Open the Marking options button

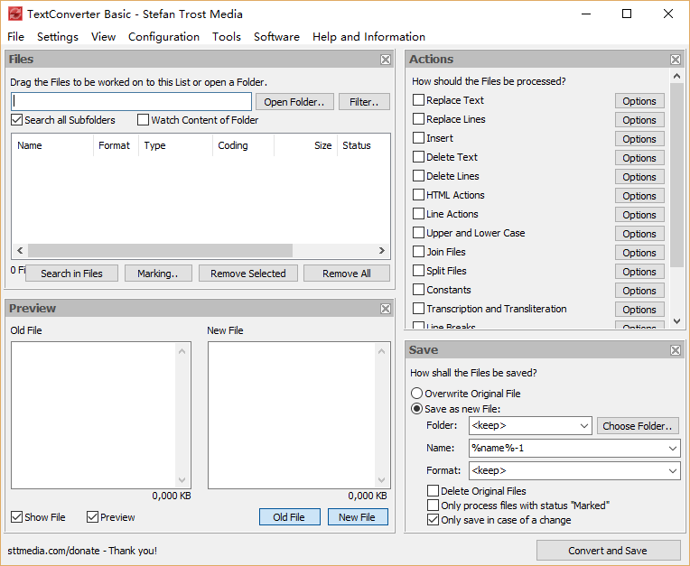[x=158, y=274]
